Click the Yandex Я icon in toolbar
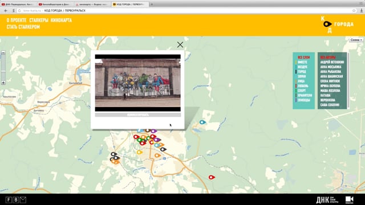 (14, 11)
